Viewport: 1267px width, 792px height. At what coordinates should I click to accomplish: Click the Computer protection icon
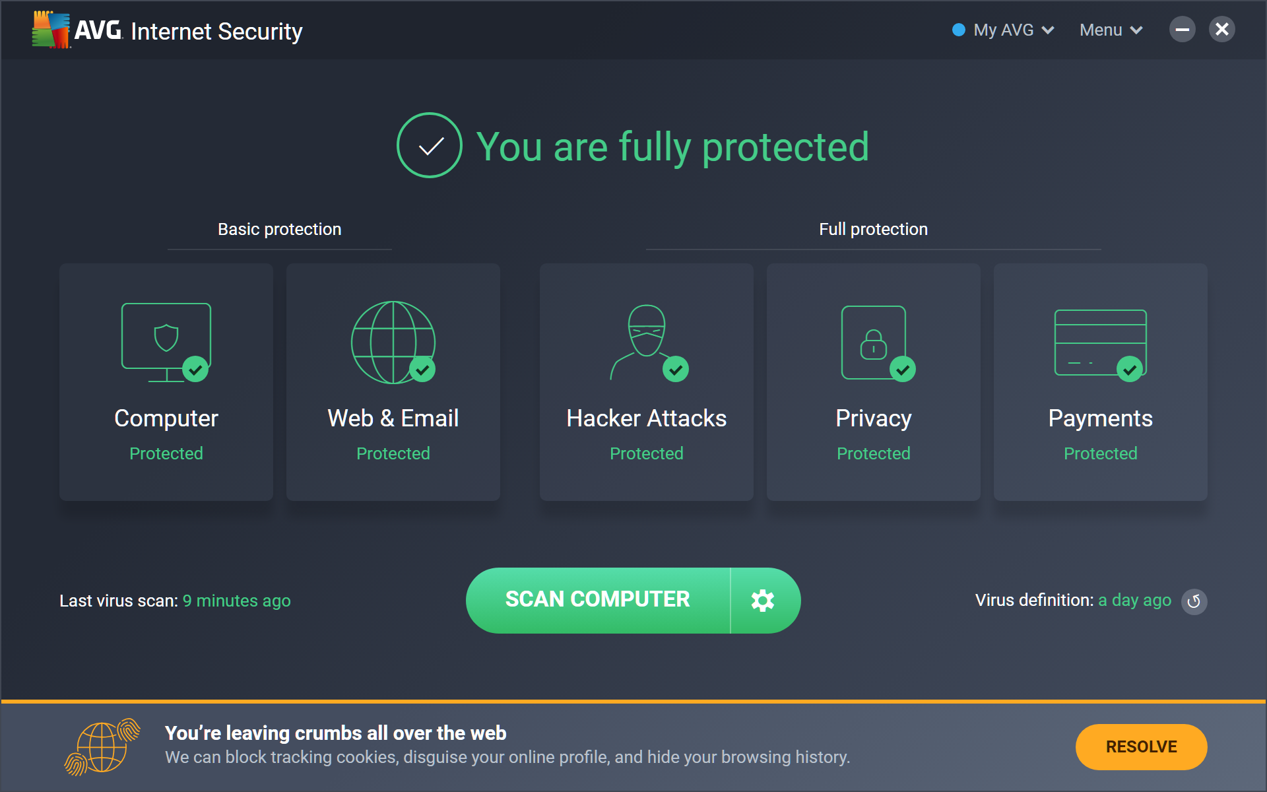click(167, 342)
